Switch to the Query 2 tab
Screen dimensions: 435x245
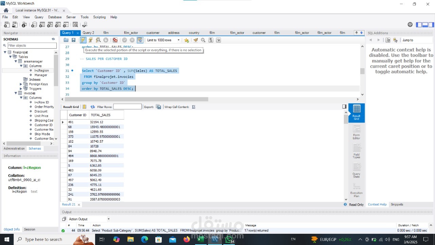[x=88, y=33]
